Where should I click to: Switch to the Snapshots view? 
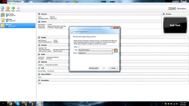[x=182, y=9]
